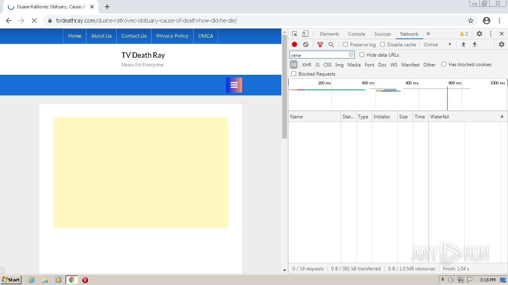Switch to the Sources tab

[383, 34]
